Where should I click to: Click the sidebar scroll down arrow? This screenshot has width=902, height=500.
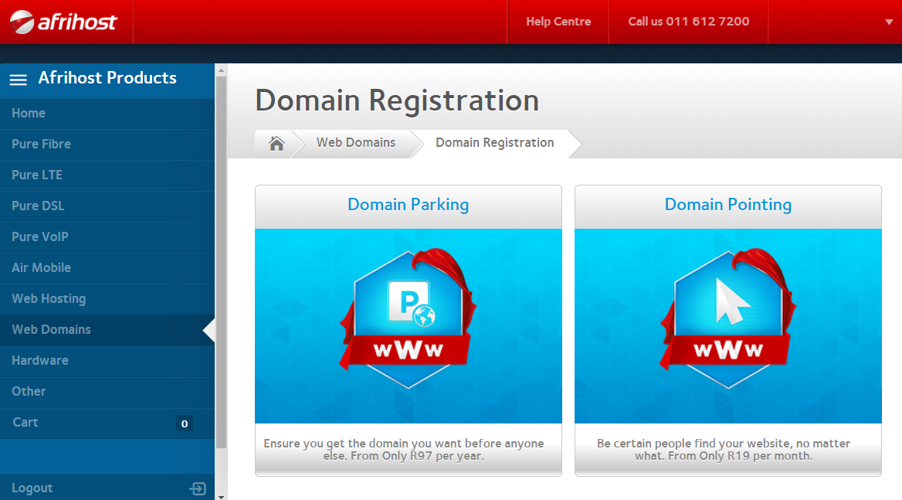[221, 495]
